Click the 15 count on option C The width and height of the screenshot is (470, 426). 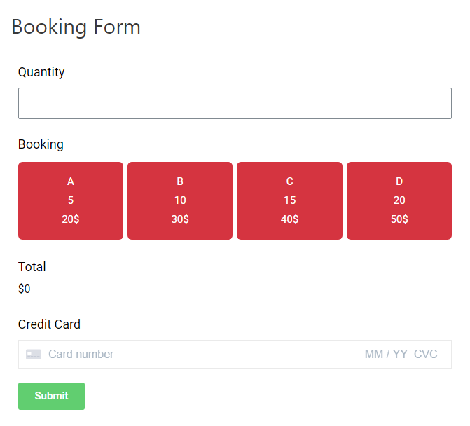coord(290,200)
